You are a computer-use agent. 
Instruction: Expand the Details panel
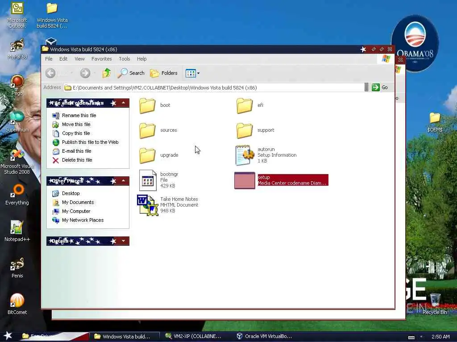(x=123, y=241)
